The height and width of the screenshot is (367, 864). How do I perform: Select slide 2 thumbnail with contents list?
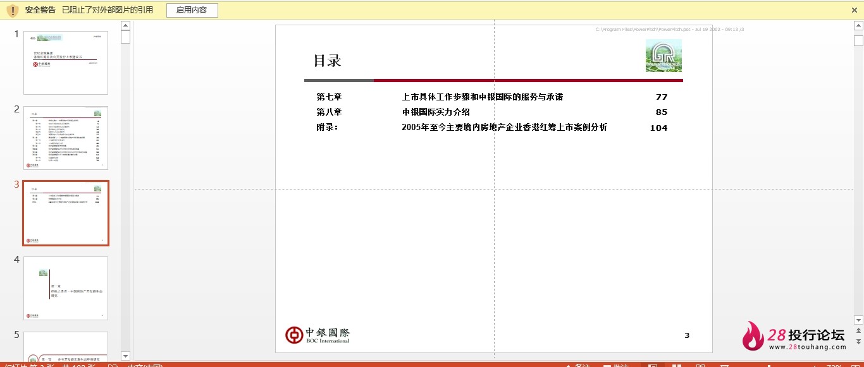click(66, 138)
